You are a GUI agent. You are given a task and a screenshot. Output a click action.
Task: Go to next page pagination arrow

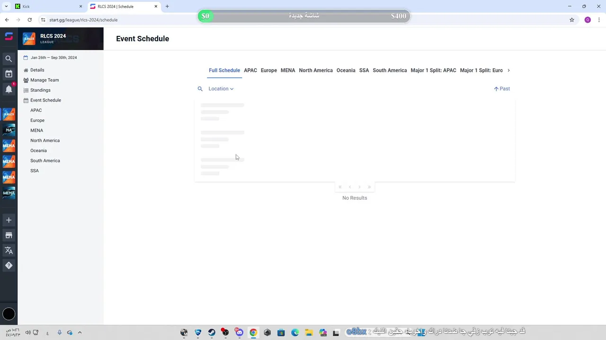coord(359,187)
